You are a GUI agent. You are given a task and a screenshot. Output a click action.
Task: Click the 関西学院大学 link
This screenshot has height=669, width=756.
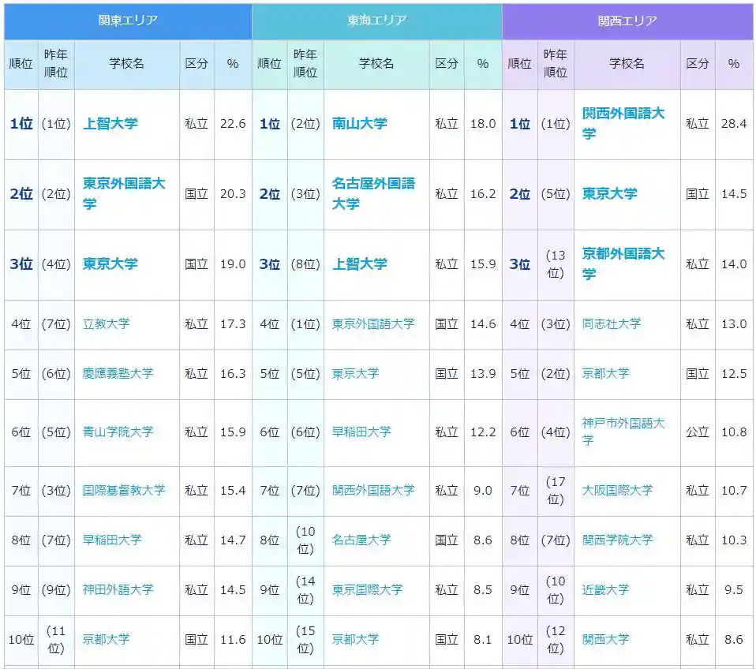(x=617, y=540)
